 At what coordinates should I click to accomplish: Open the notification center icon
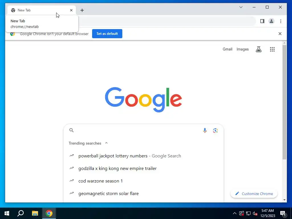(x=283, y=213)
